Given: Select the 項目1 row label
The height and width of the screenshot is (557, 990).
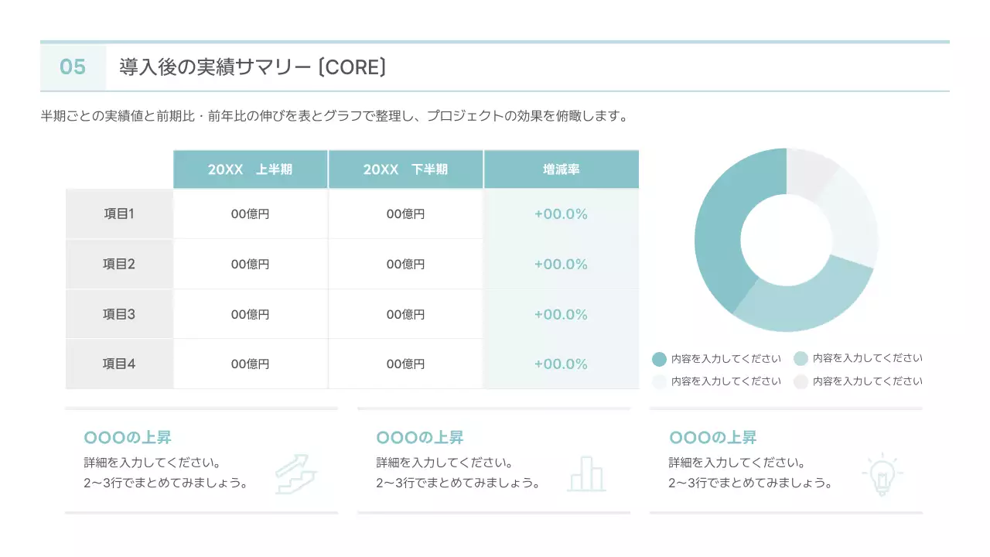Looking at the screenshot, I should coord(119,214).
